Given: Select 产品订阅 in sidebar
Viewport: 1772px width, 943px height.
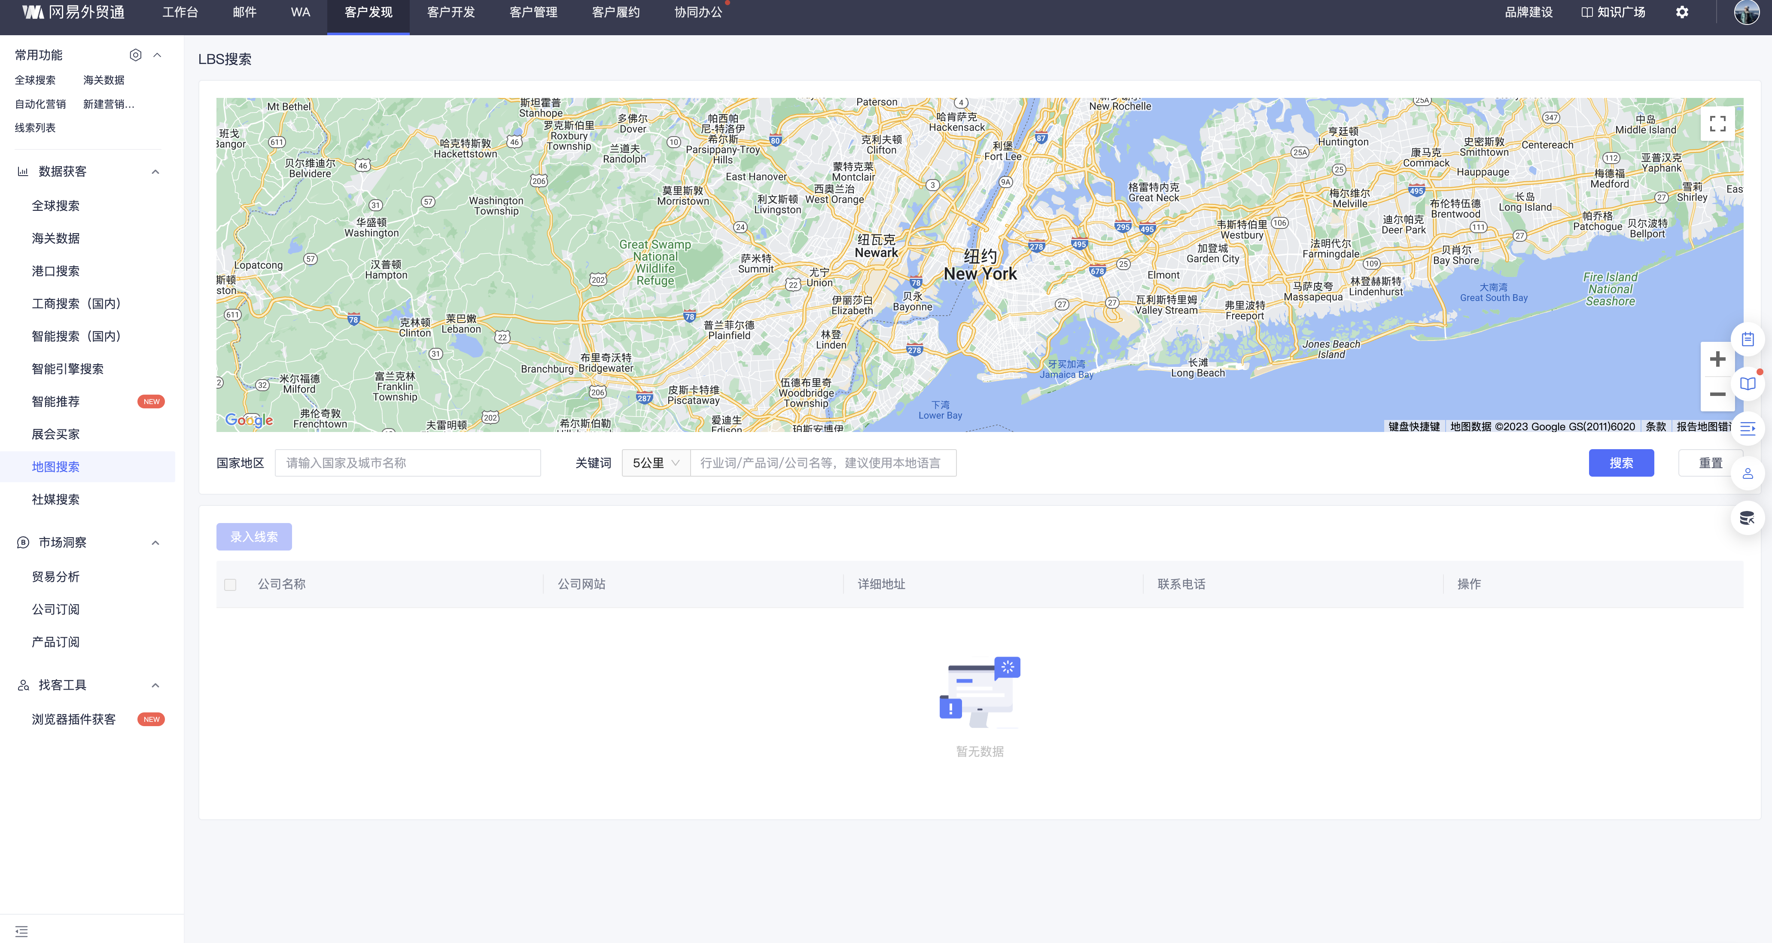Looking at the screenshot, I should pyautogui.click(x=56, y=642).
